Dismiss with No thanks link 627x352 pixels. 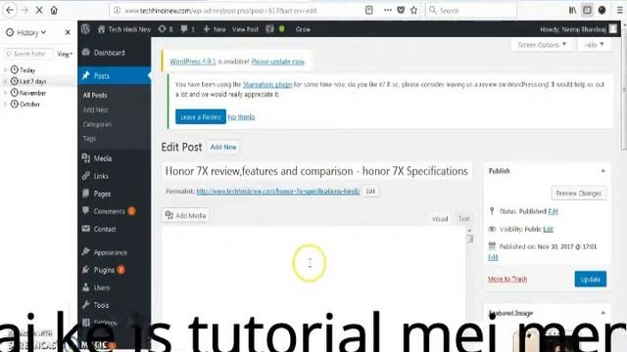(241, 117)
